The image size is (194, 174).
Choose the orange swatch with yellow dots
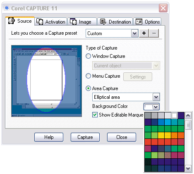coord(174,135)
